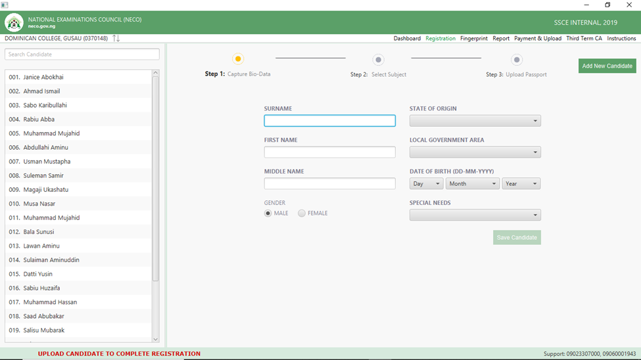Expand the Local Government Area dropdown
Viewport: 641px width, 360px height.
click(x=475, y=152)
